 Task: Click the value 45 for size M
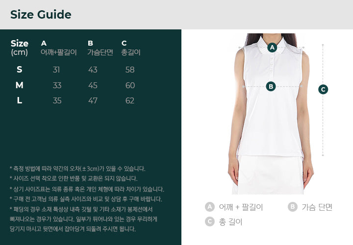(x=93, y=85)
